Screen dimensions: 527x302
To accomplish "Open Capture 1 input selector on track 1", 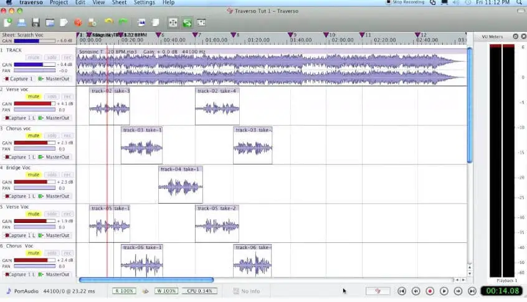I will pos(19,79).
